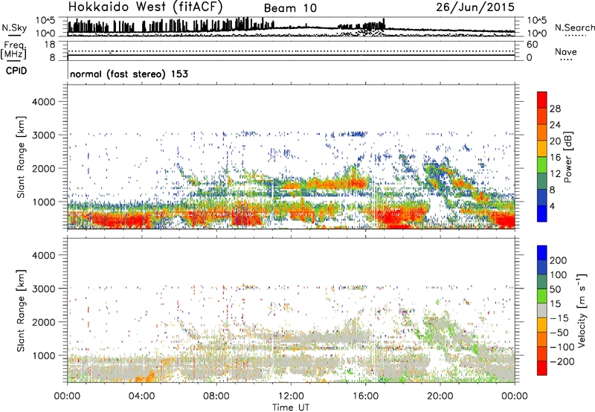Click the 'Velocity [m s-1]' colorbar title

[x=582, y=310]
